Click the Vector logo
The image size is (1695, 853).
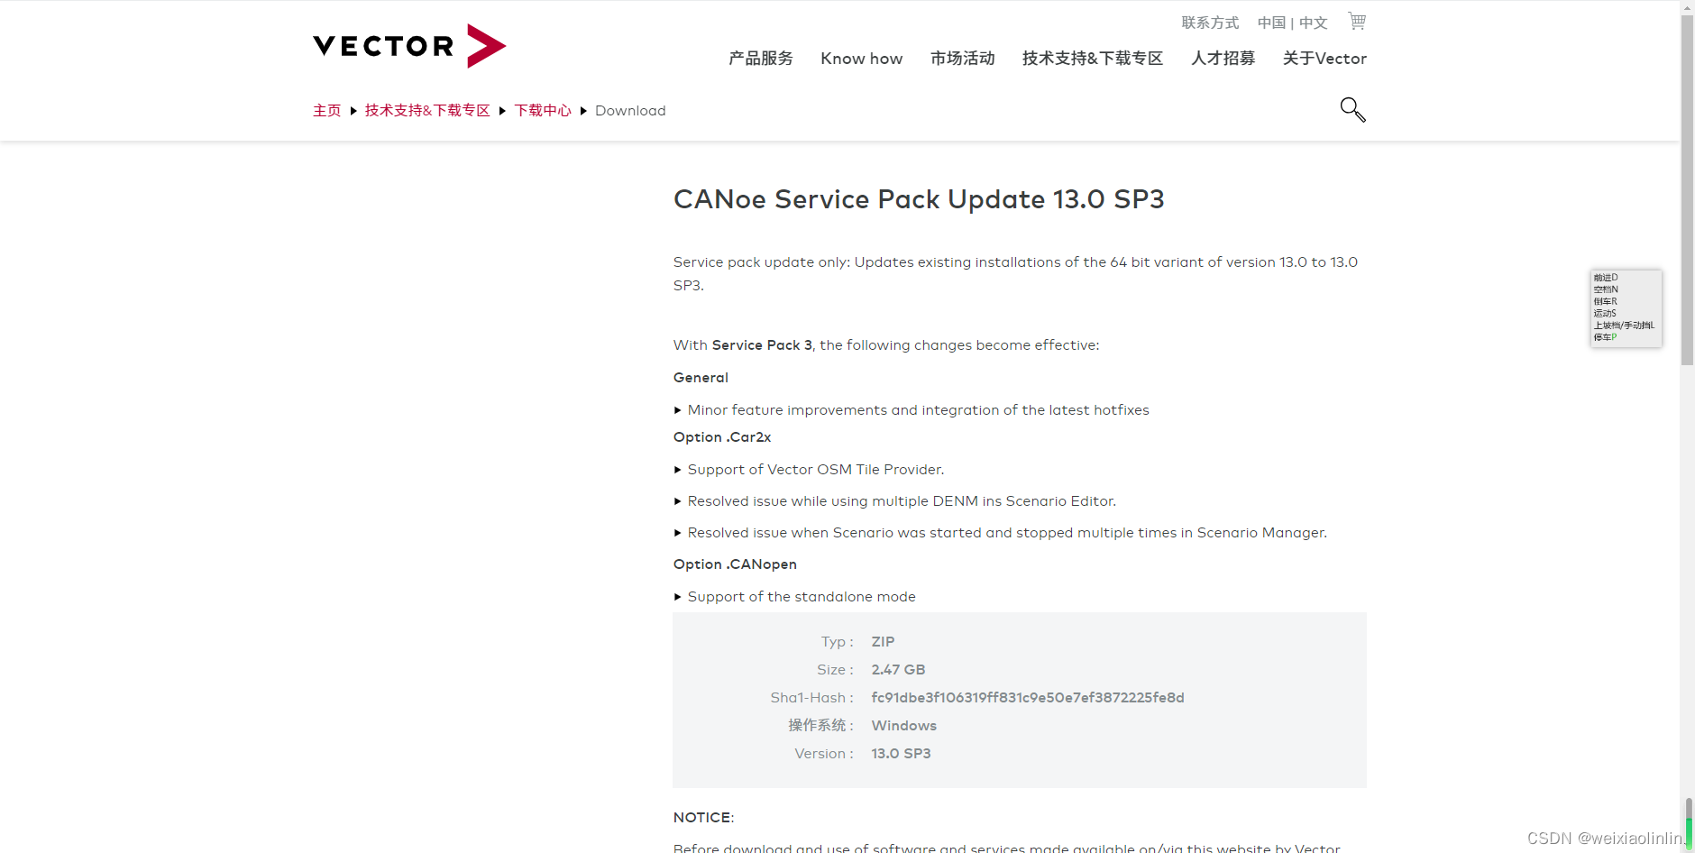coord(409,46)
